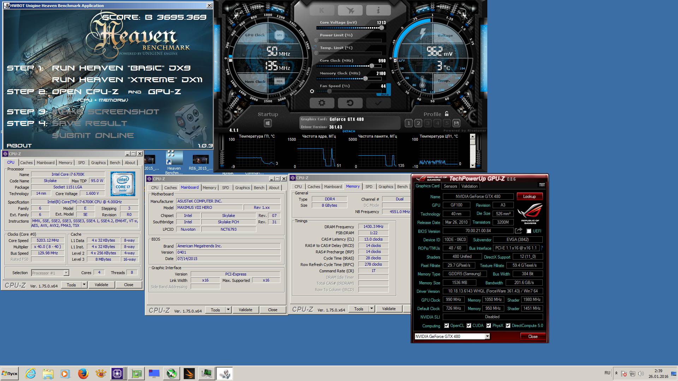Viewport: 678px width, 381px height.
Task: Switch to CPU-Z purple chip taskbar icon
Action: [117, 373]
